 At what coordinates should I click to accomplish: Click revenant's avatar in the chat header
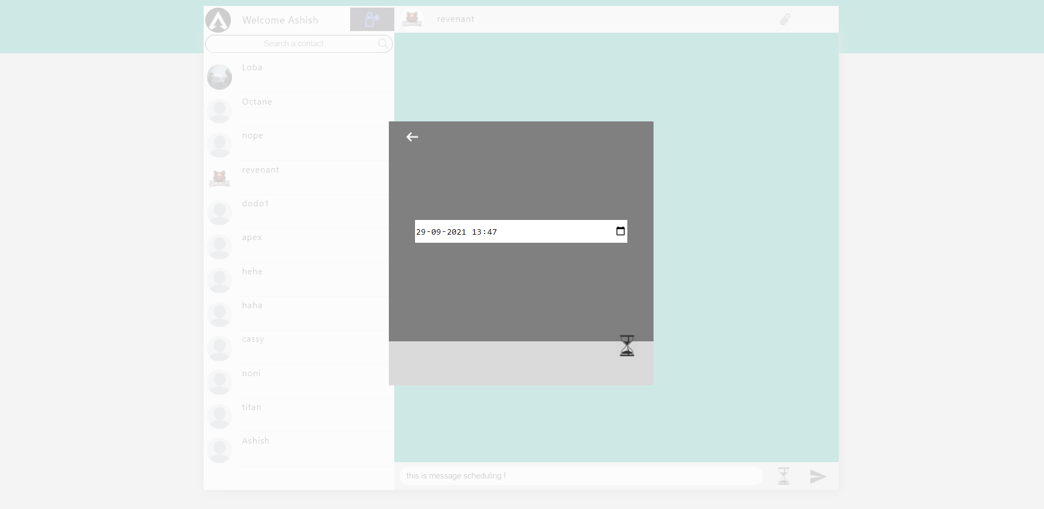click(x=412, y=19)
